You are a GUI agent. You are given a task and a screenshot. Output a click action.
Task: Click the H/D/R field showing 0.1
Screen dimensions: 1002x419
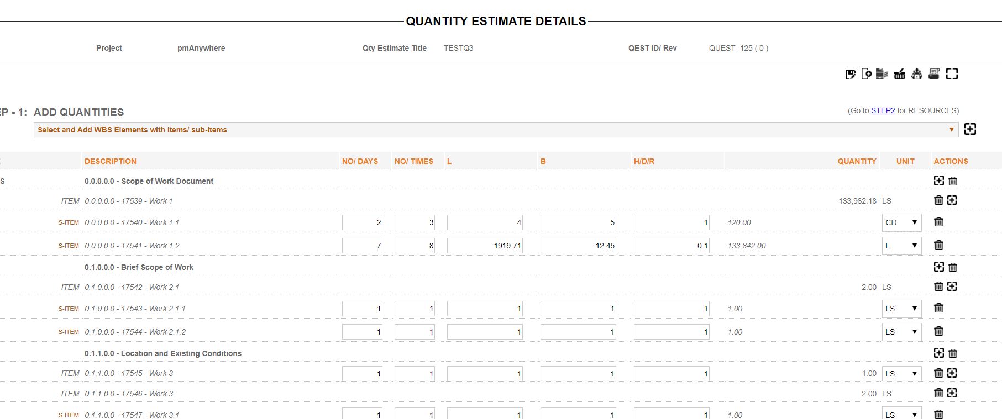point(671,246)
